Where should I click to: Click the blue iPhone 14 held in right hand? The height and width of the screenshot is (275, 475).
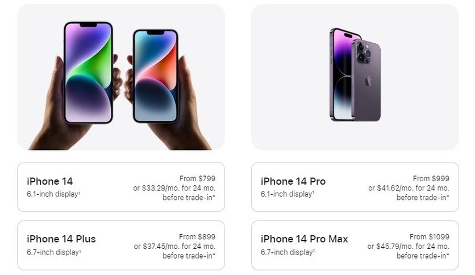pyautogui.click(x=156, y=76)
